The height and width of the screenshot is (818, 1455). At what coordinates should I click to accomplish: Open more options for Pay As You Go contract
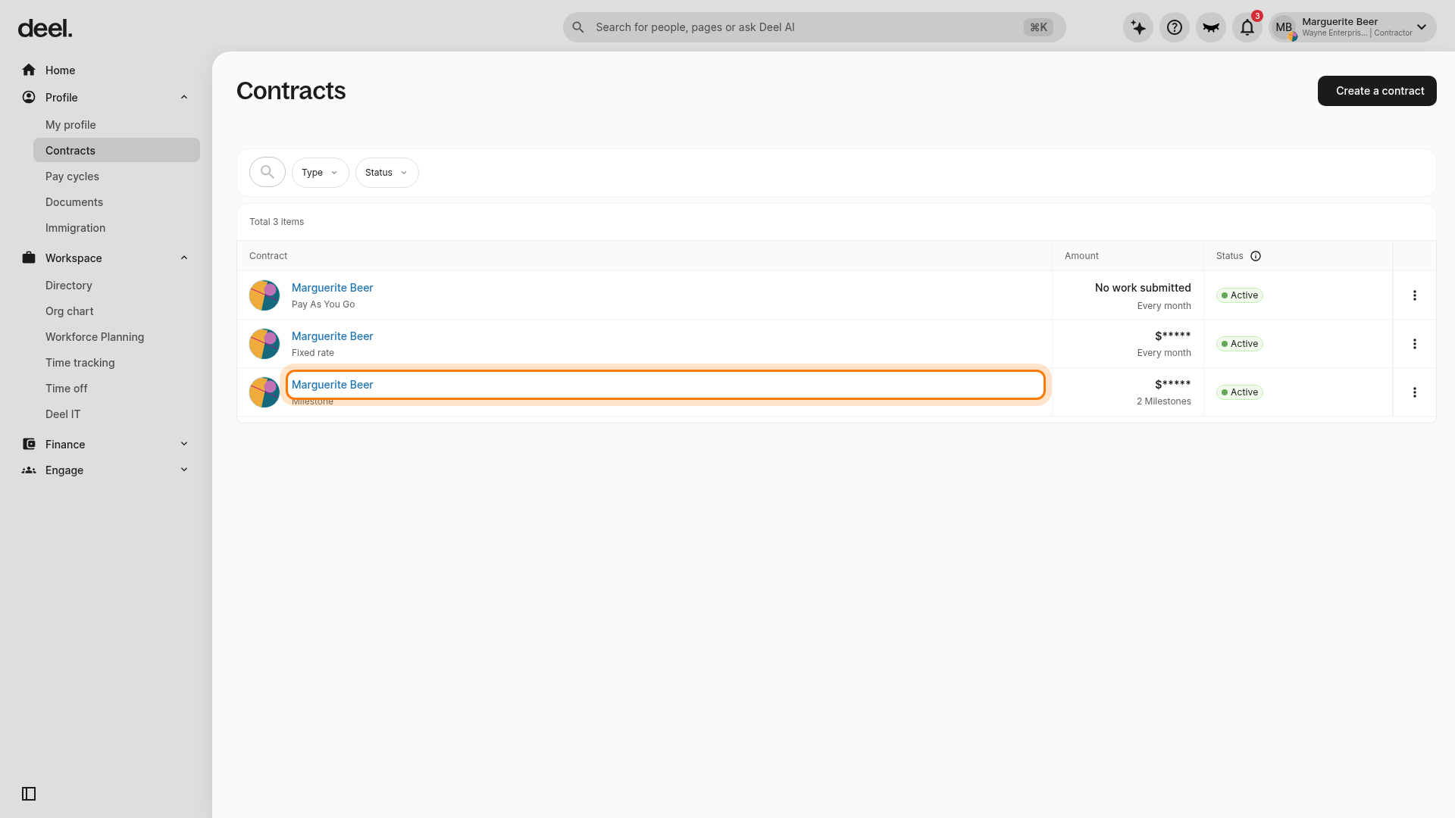(x=1415, y=295)
